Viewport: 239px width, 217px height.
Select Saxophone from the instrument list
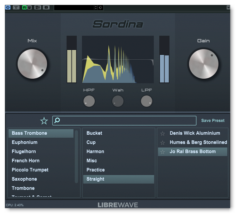41,179
